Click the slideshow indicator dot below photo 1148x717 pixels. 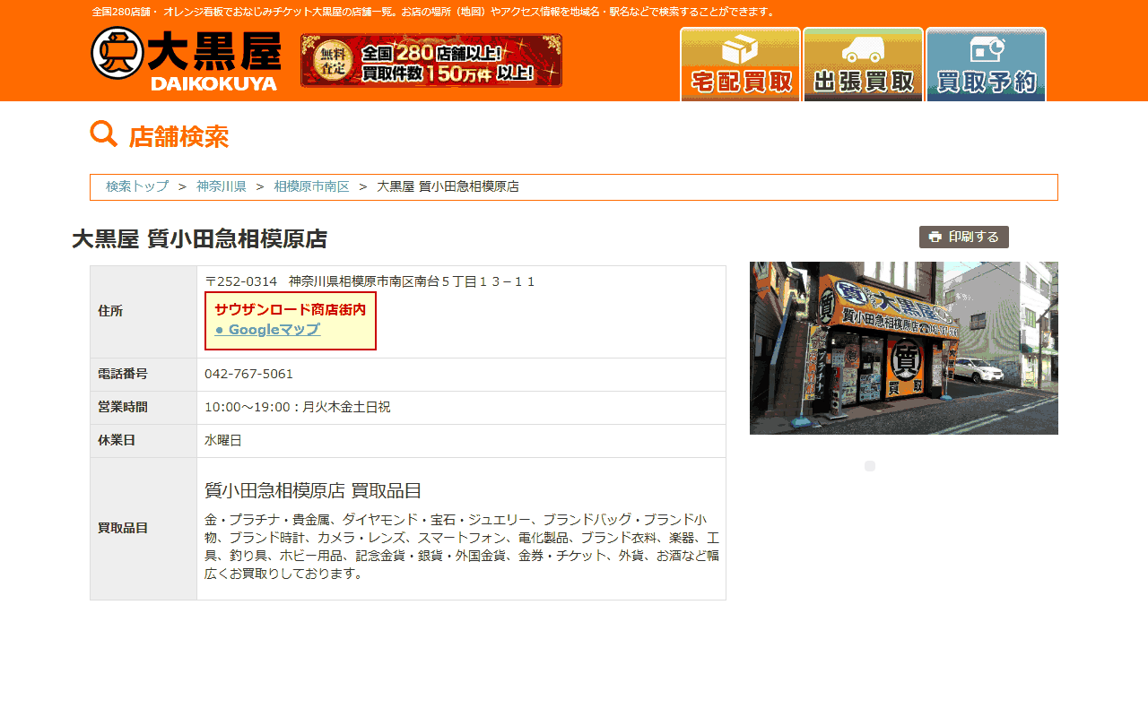tap(870, 466)
